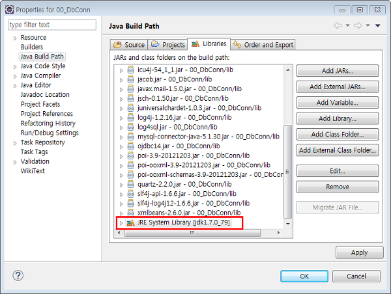391x294 pixels.
Task: Click the jar icon of quartz-2.2.0.jar
Action: point(131,185)
